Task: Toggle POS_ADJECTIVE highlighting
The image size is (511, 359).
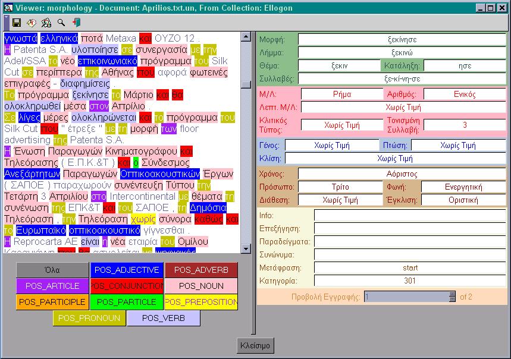Action: (127, 270)
